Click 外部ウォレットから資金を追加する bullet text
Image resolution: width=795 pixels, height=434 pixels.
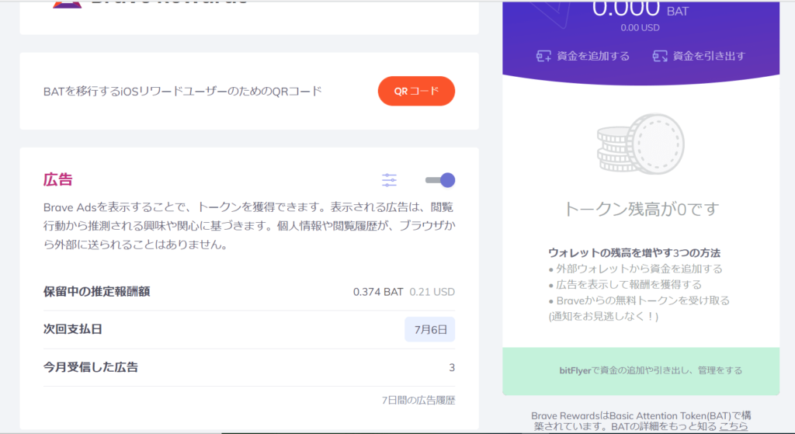639,269
